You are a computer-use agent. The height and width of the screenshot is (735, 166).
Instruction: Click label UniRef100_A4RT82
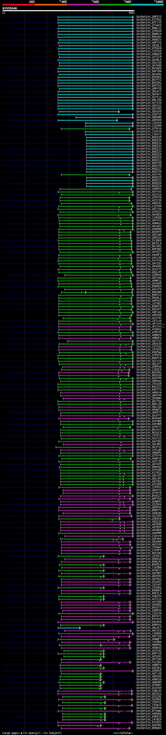coord(149,203)
